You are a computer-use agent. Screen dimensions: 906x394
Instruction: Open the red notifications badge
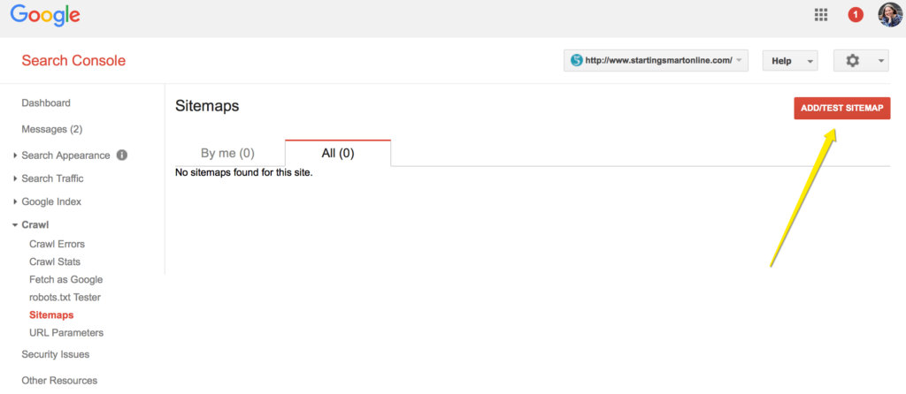(x=856, y=15)
